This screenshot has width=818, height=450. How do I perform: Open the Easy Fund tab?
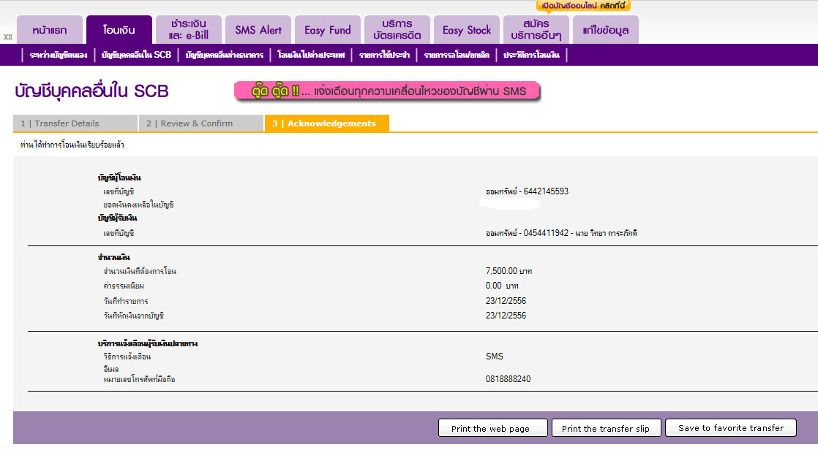tap(328, 30)
